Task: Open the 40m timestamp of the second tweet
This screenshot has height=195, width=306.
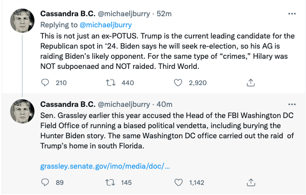Action: 164,104
